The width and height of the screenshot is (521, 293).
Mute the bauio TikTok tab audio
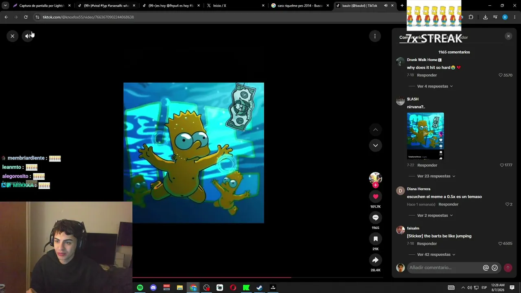click(385, 6)
